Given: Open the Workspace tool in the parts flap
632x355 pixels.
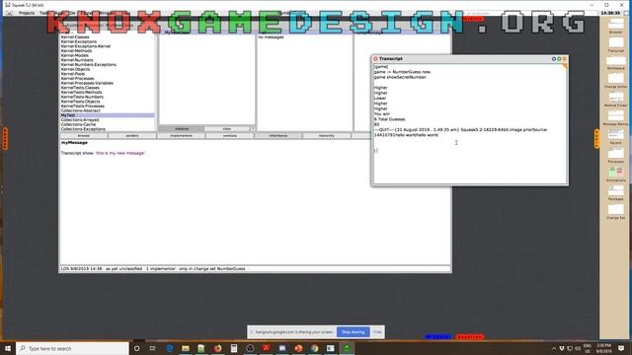Looking at the screenshot, I should pyautogui.click(x=615, y=63).
